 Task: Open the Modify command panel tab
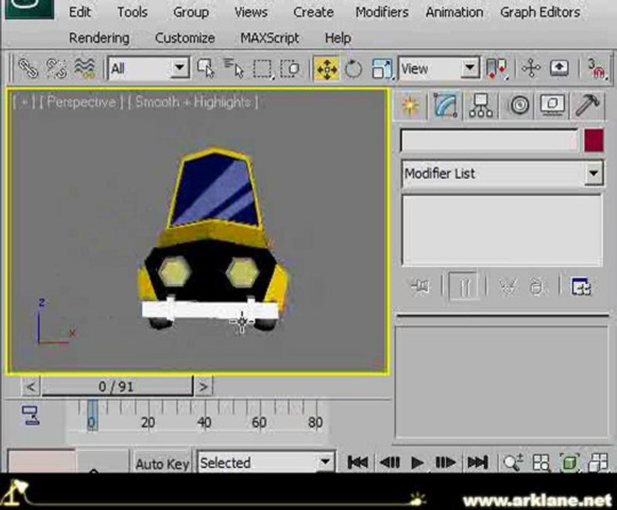pyautogui.click(x=446, y=105)
